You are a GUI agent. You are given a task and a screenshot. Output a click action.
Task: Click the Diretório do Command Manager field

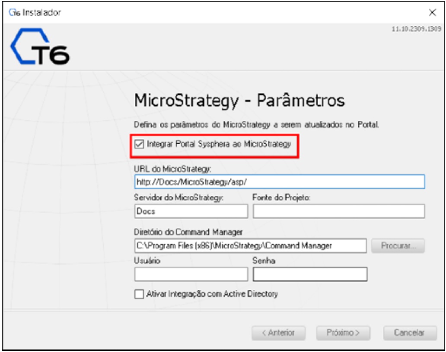pos(250,245)
